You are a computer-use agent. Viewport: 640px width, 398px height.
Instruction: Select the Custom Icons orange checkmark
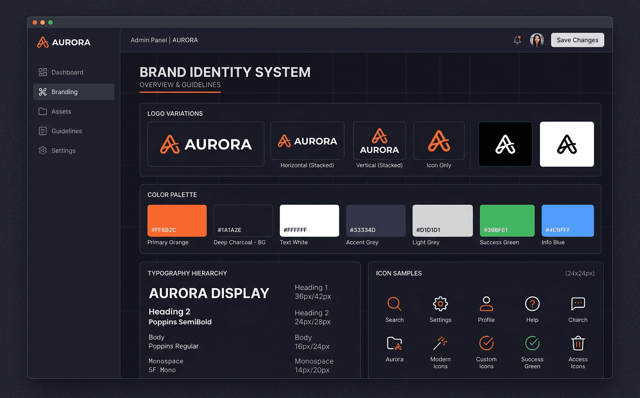click(486, 343)
